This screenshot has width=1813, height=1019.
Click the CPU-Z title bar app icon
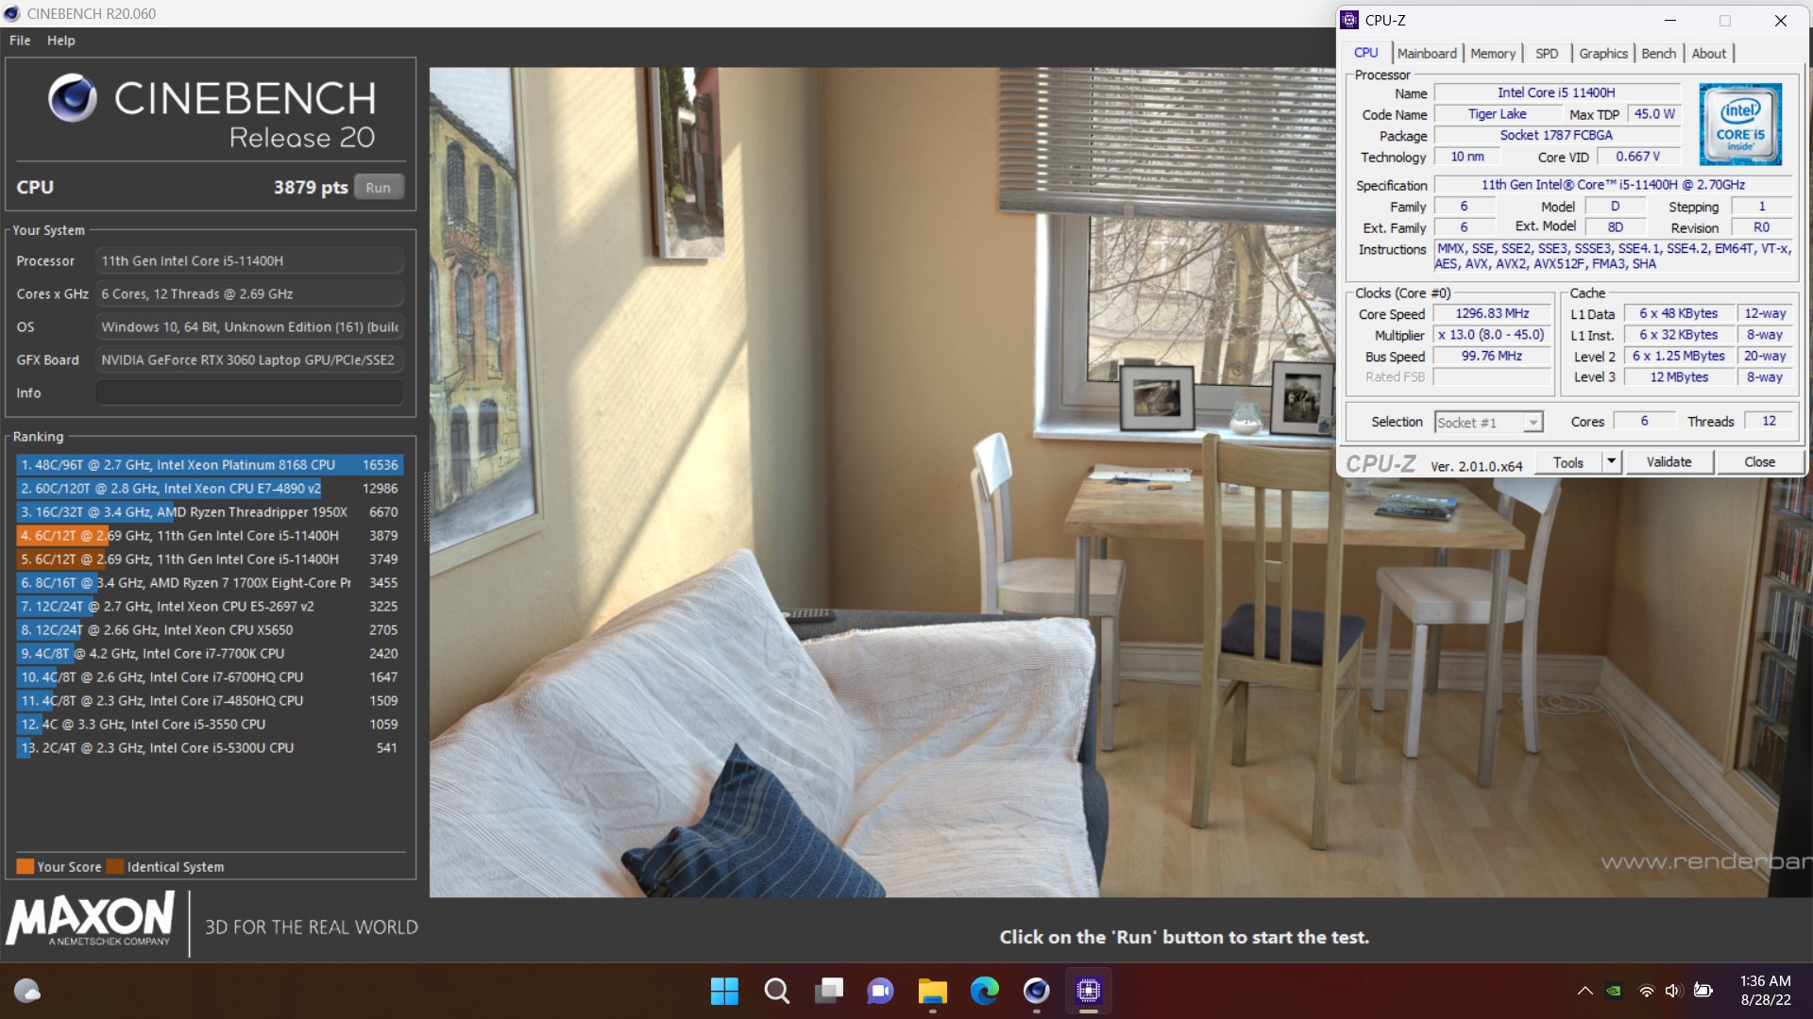pos(1349,20)
